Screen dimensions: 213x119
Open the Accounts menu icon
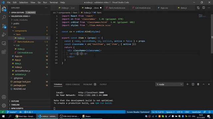click(x=4, y=97)
